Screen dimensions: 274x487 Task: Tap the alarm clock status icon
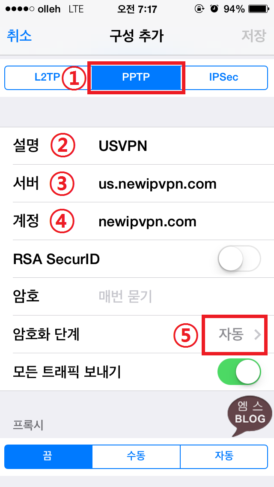(x=214, y=9)
